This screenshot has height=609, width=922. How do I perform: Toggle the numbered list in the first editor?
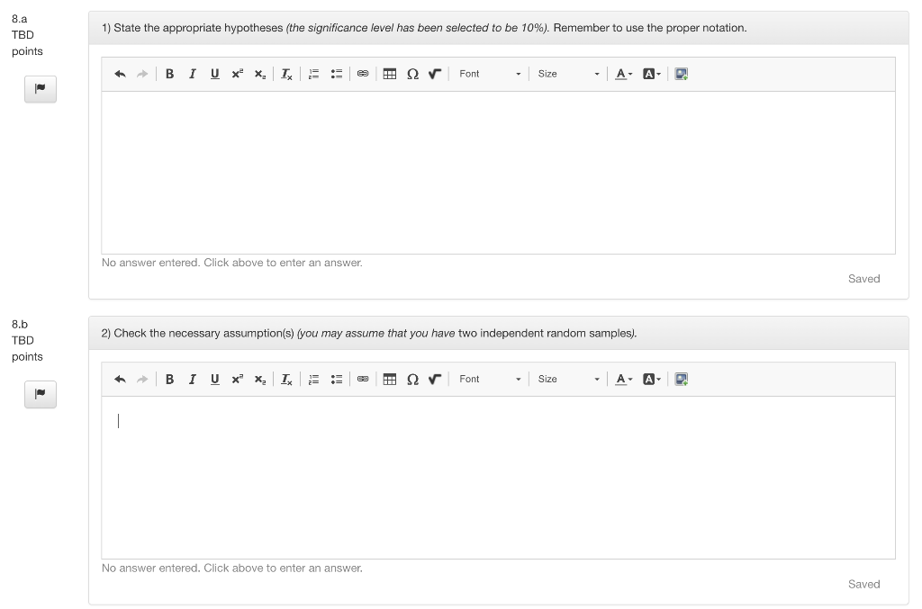coord(313,74)
